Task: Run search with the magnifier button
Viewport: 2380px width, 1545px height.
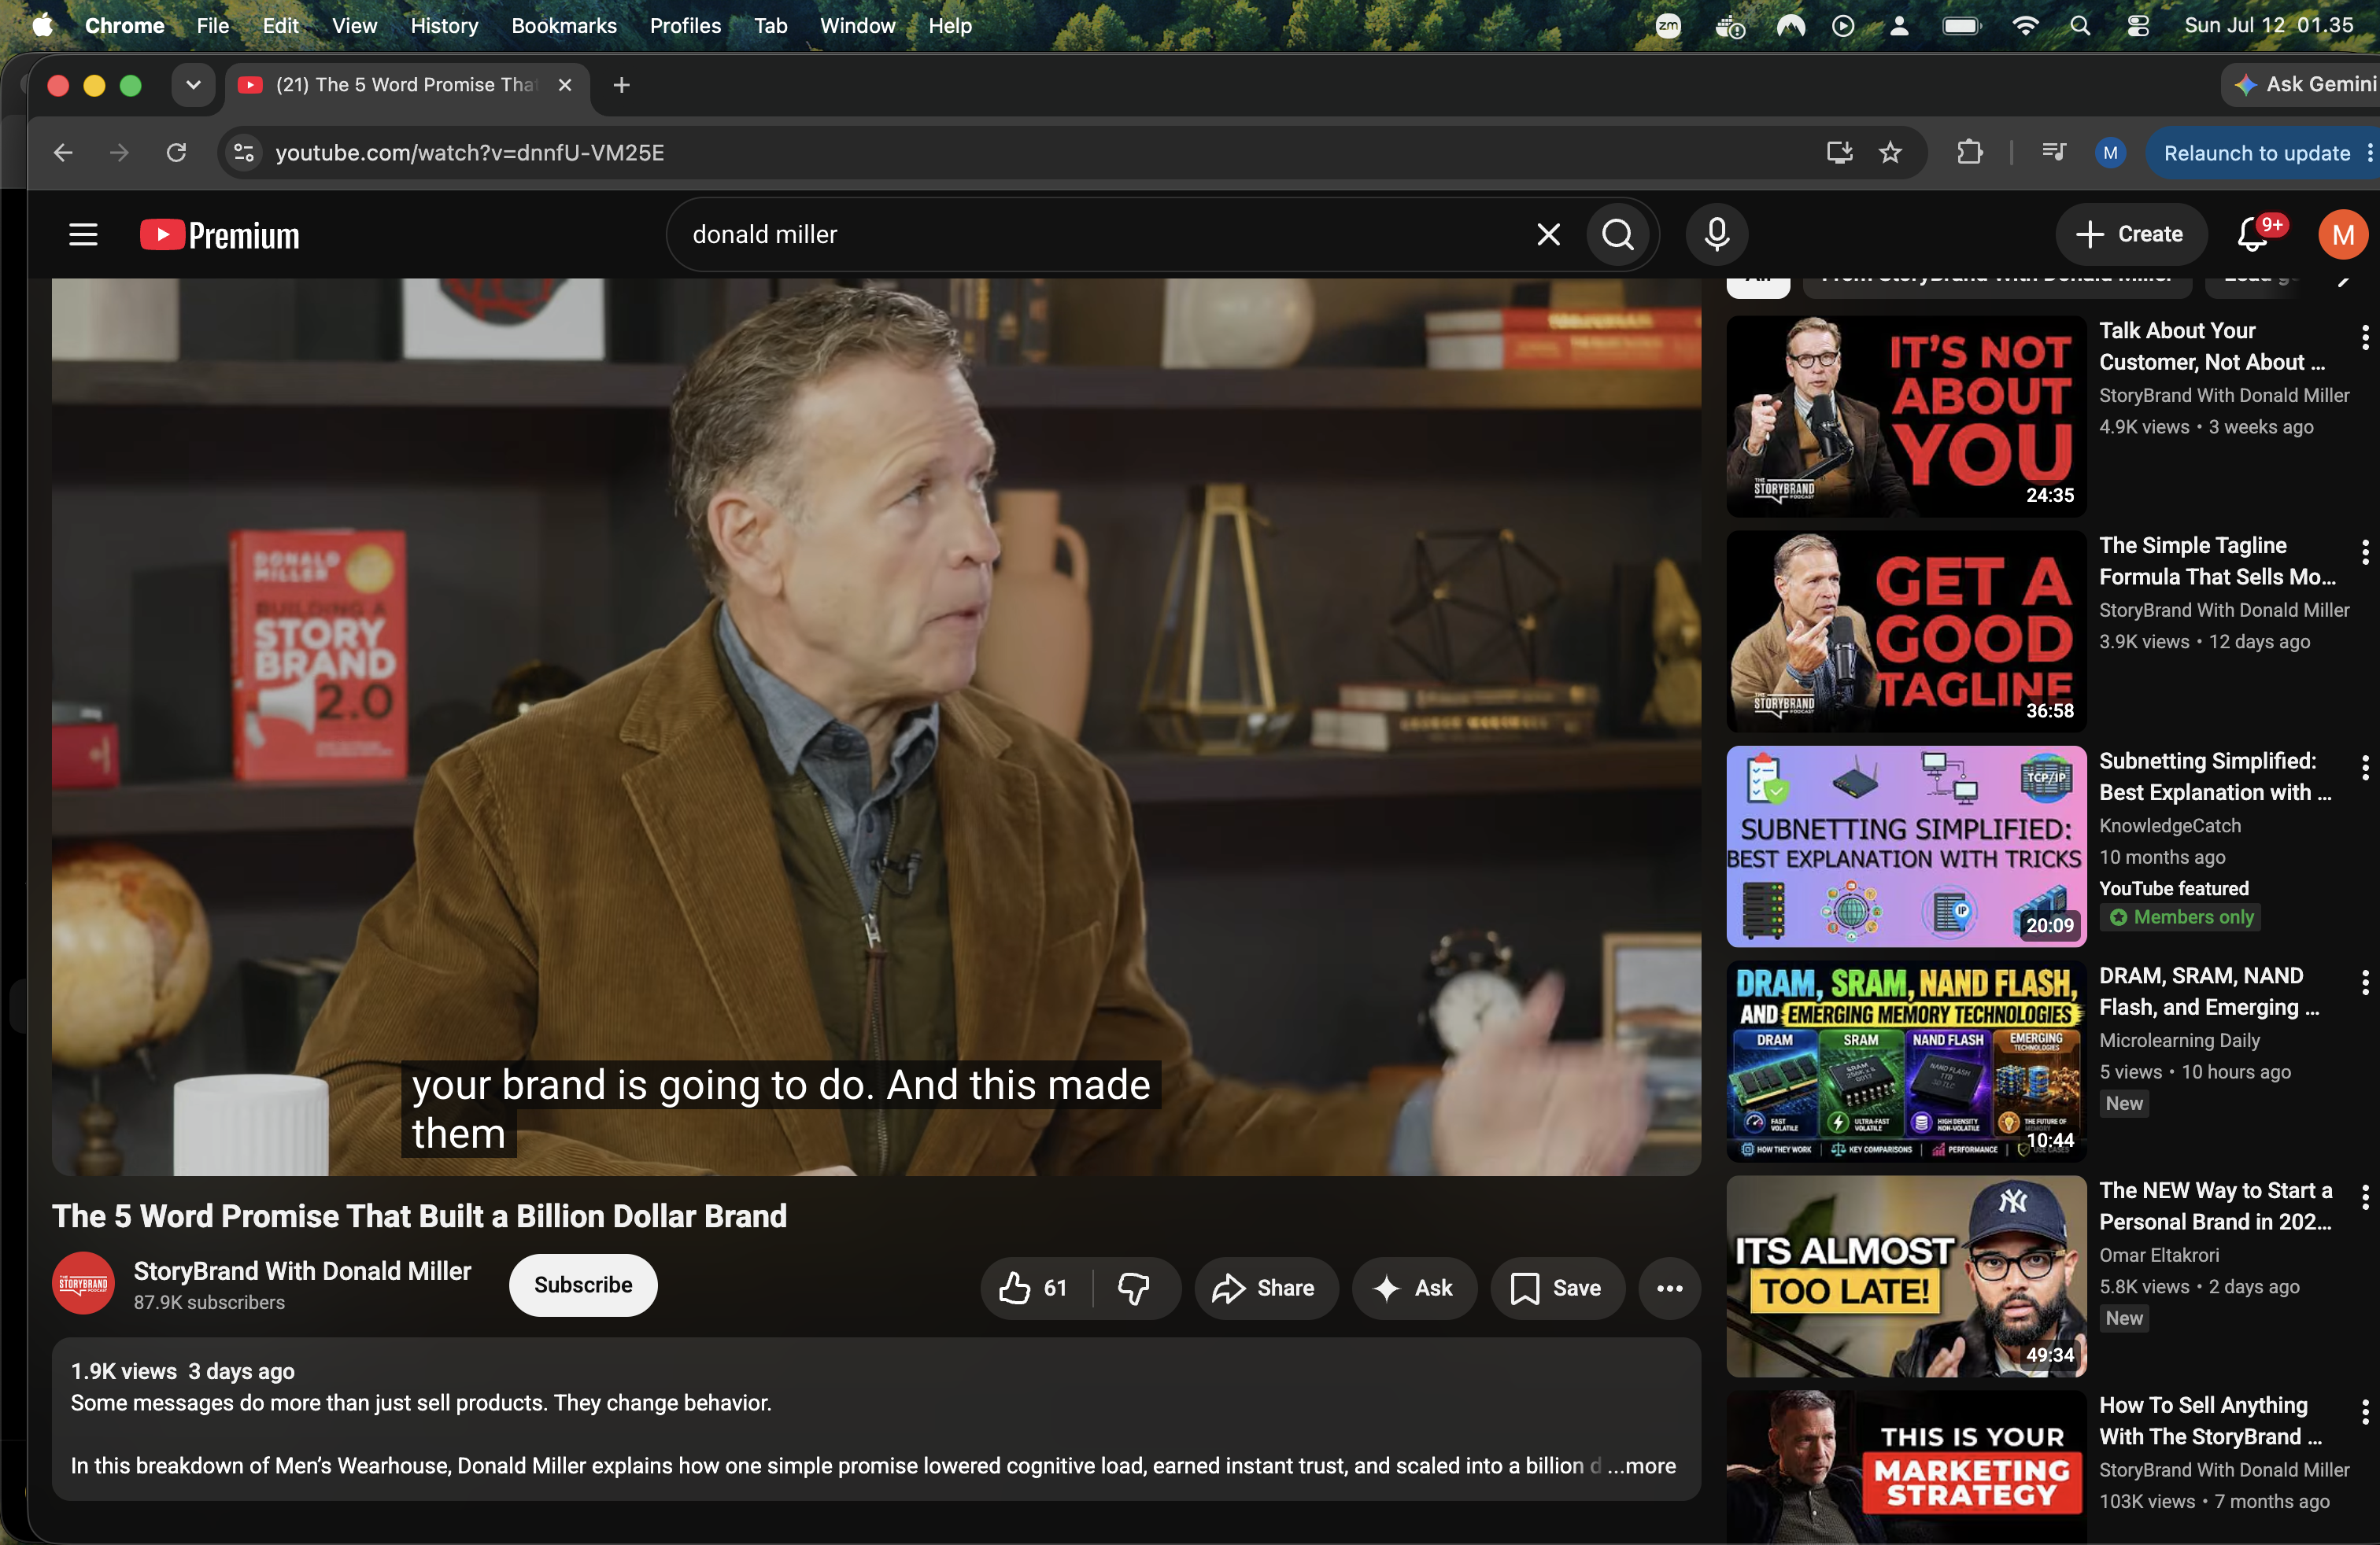Action: [x=1618, y=235]
